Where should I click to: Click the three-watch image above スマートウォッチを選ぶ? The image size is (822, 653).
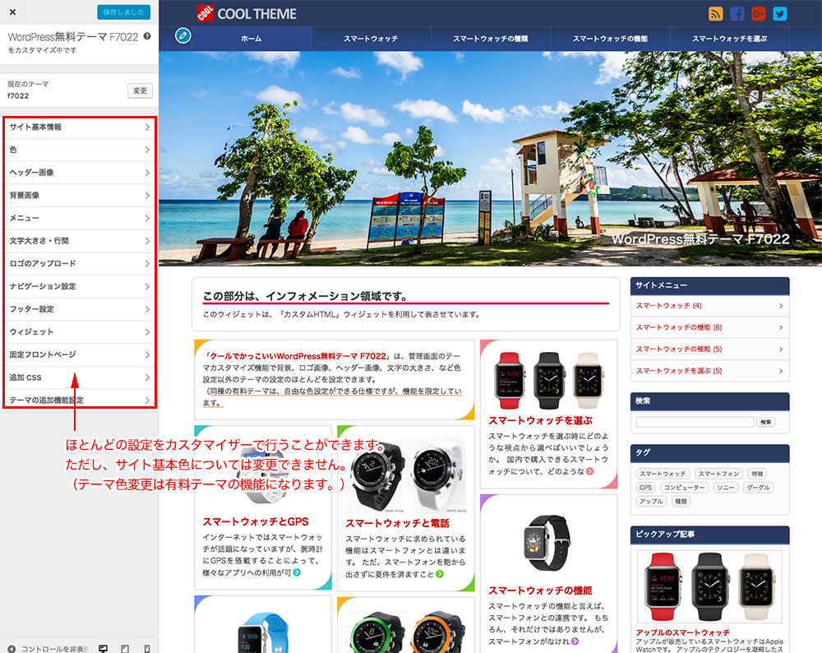point(549,380)
